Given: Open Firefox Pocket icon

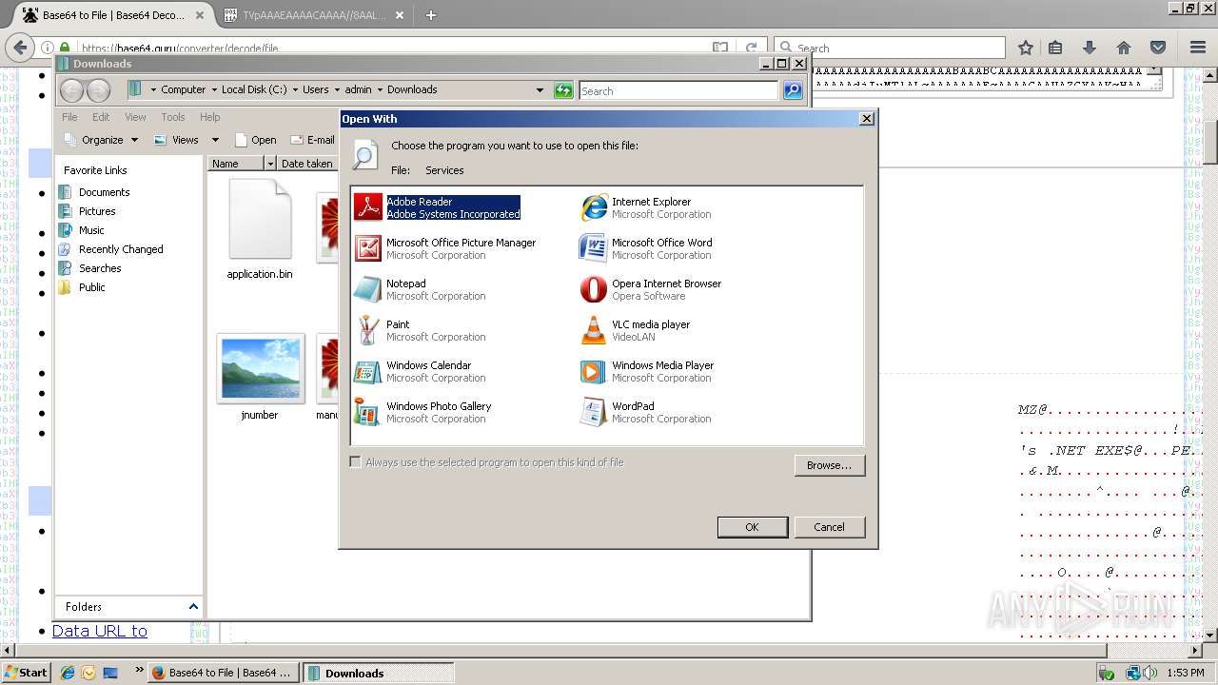Looking at the screenshot, I should pos(1158,48).
